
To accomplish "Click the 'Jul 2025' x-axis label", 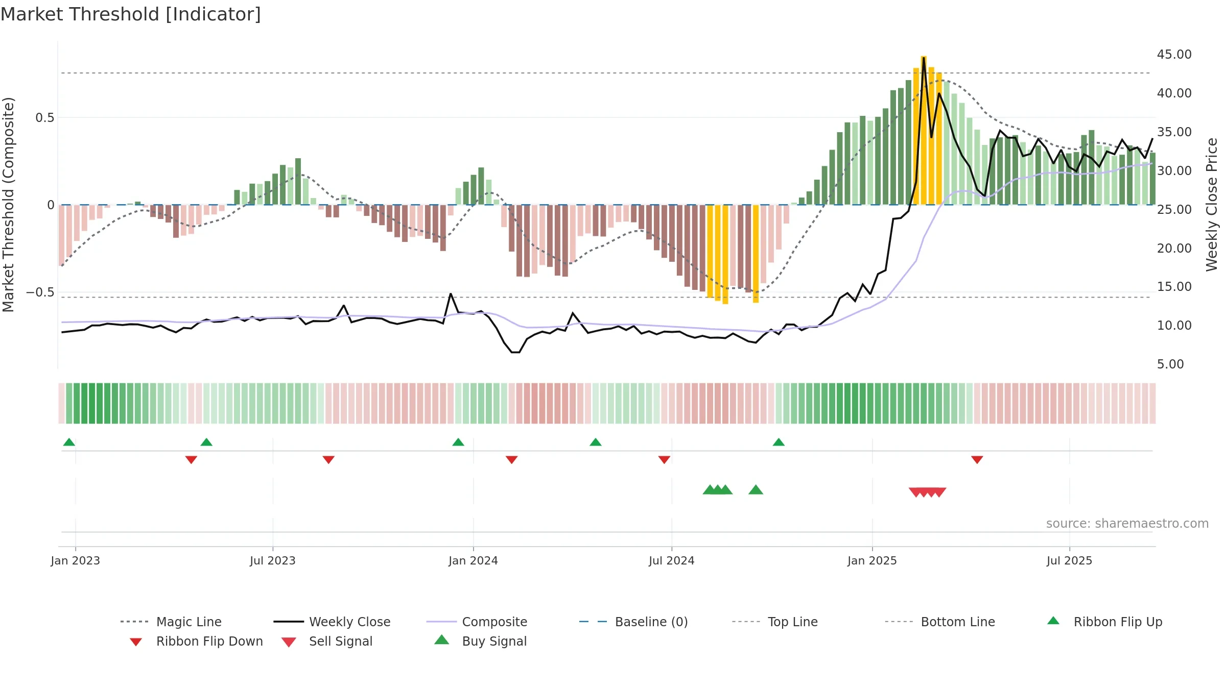I will (1070, 561).
